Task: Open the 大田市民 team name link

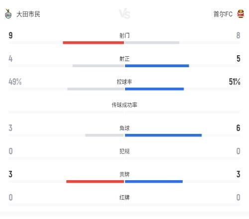Action: pos(28,14)
